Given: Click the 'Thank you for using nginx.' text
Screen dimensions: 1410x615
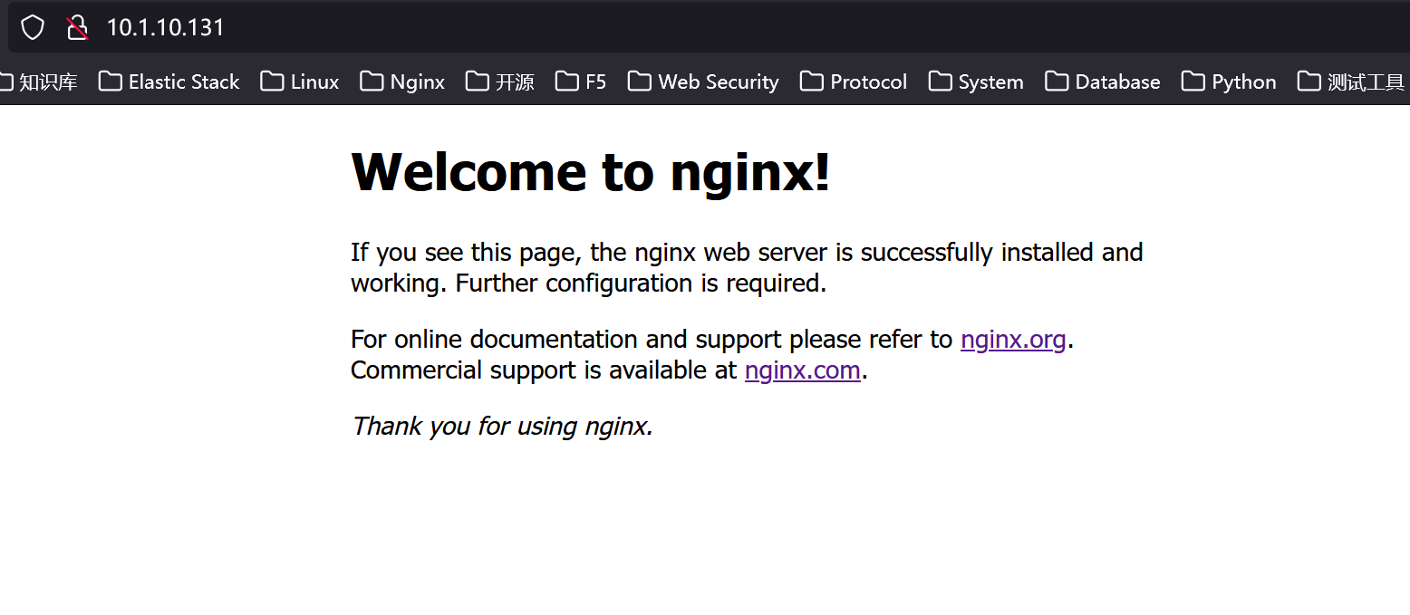Looking at the screenshot, I should tap(502, 426).
